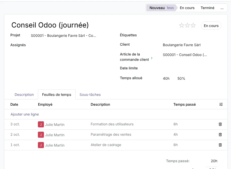Edit the task title Conseil Odoo (journée)
This screenshot has height=169, width=231.
pos(50,25)
